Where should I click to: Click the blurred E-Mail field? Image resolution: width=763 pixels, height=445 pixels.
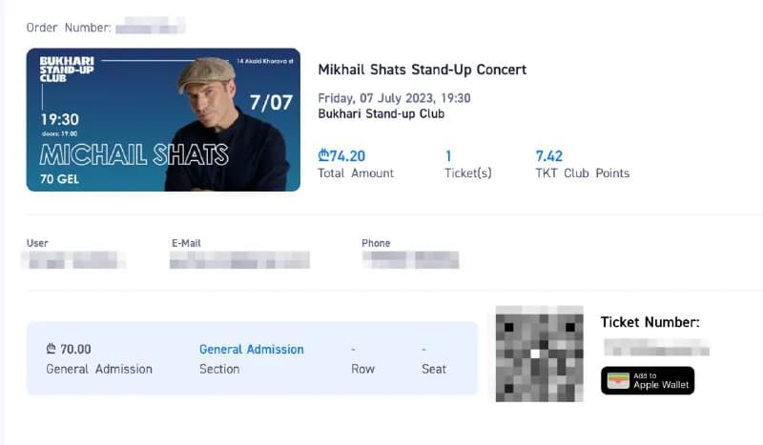(x=239, y=260)
